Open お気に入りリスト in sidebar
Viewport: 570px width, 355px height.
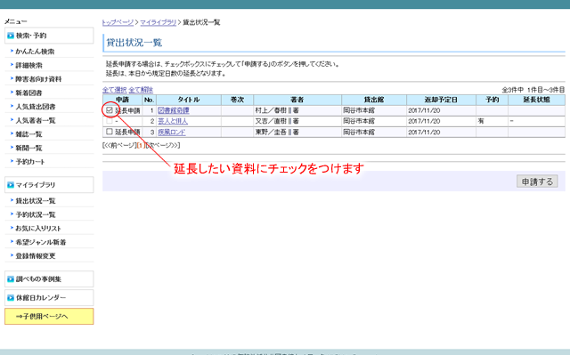point(38,229)
